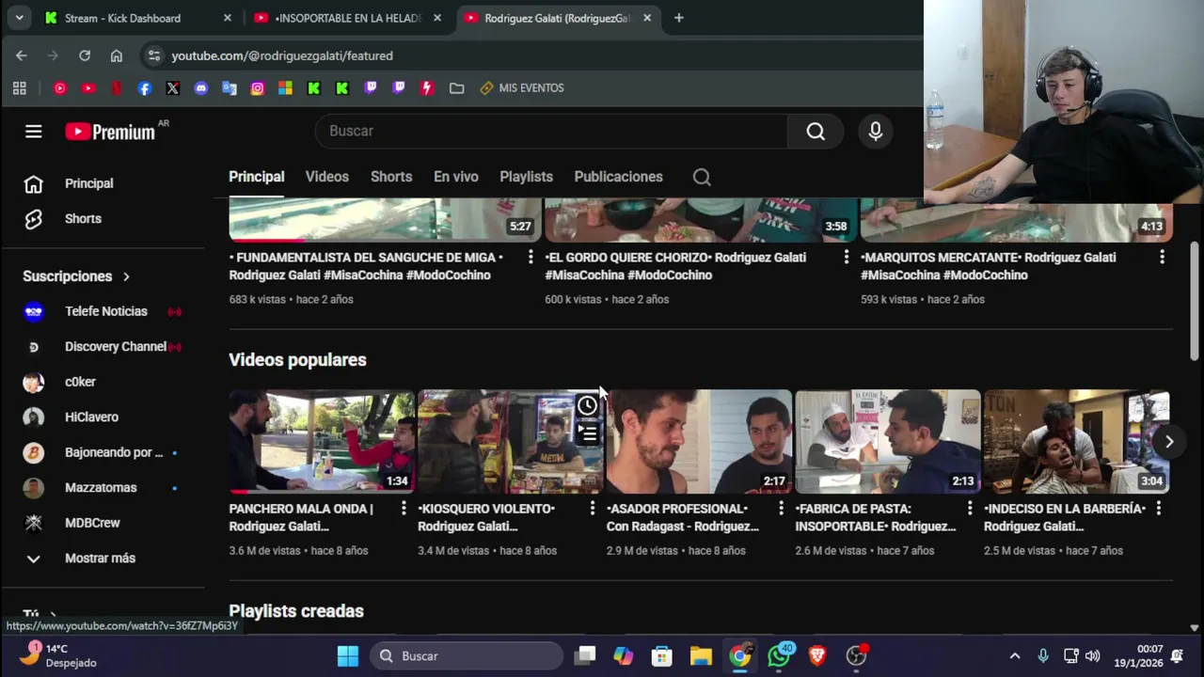Start voice search with the microphone icon
The image size is (1204, 677).
pyautogui.click(x=876, y=132)
